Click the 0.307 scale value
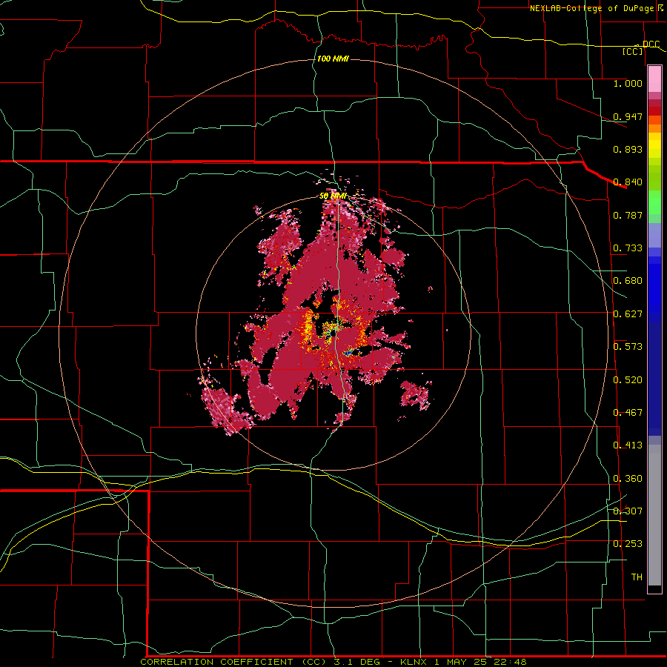 (x=628, y=511)
